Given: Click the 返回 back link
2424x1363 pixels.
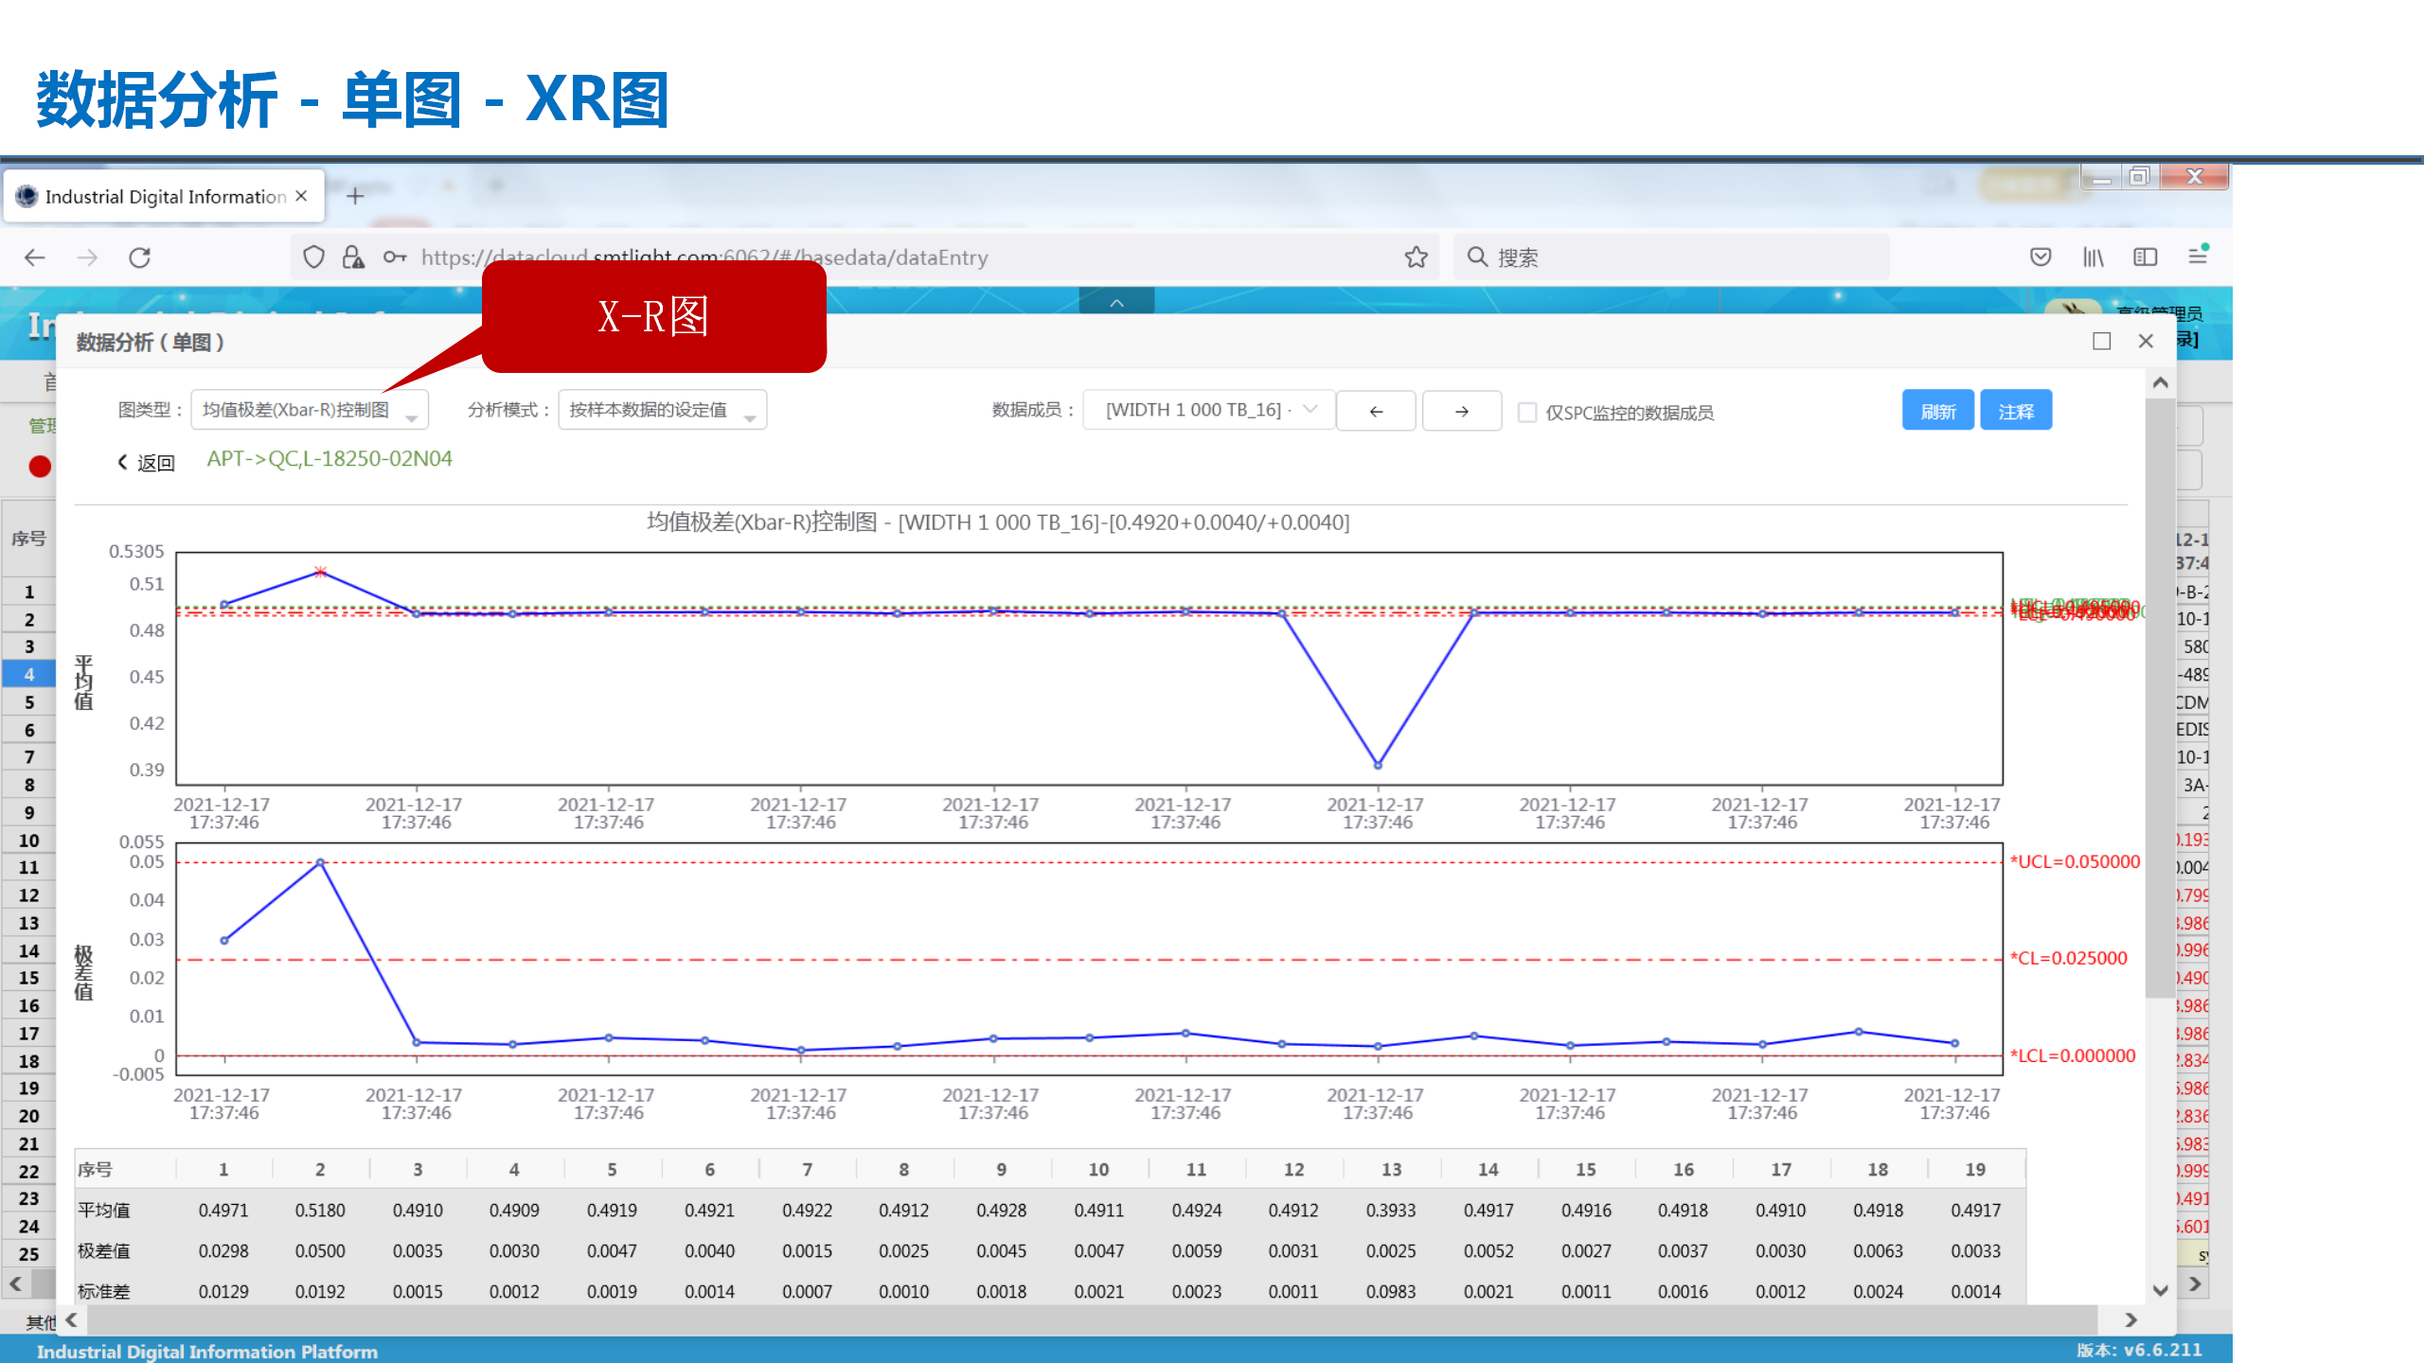Looking at the screenshot, I should click(x=146, y=462).
